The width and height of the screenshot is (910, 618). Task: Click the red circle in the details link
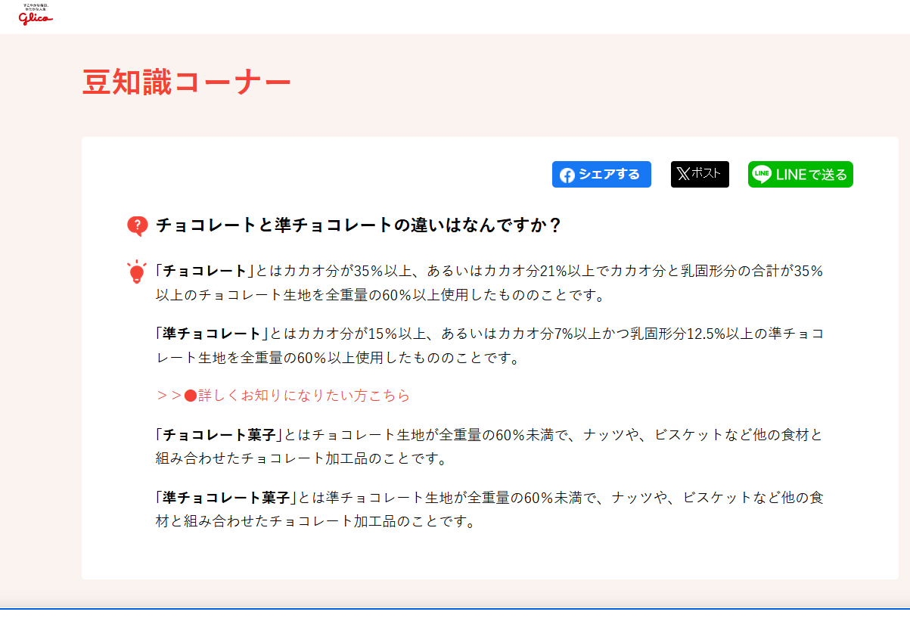pos(191,396)
